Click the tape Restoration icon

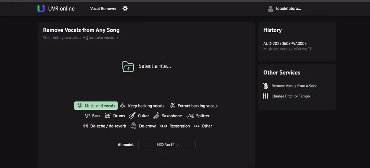click(164, 126)
